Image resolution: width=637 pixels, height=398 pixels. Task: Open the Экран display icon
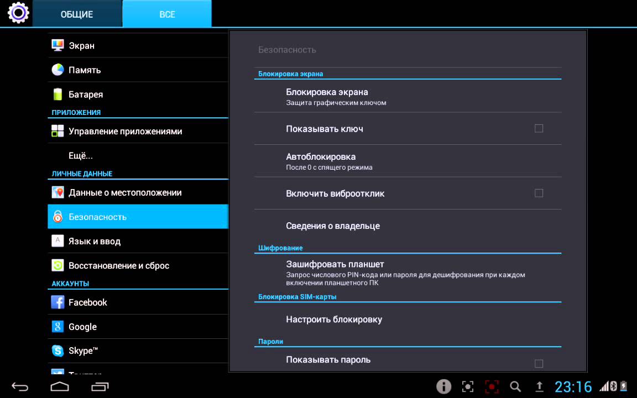(58, 45)
